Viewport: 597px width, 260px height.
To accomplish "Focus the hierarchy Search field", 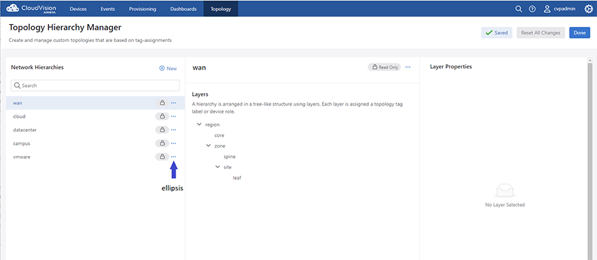I will pos(95,86).
